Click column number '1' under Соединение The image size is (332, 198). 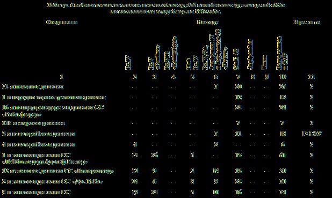tap(61, 77)
